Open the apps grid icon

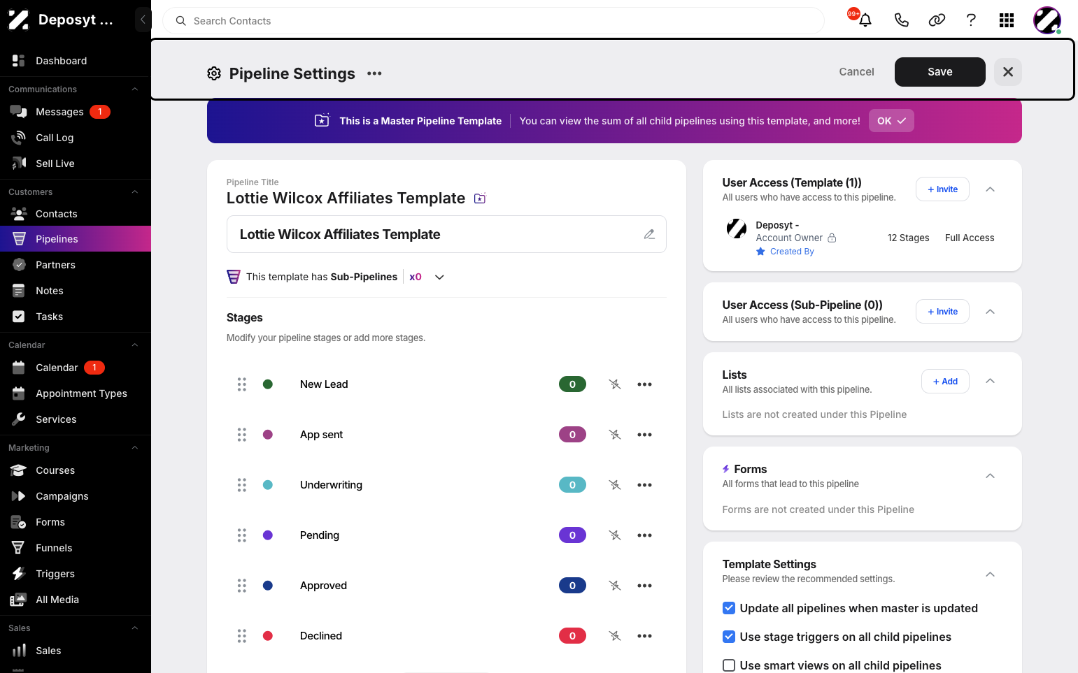[x=1007, y=20]
